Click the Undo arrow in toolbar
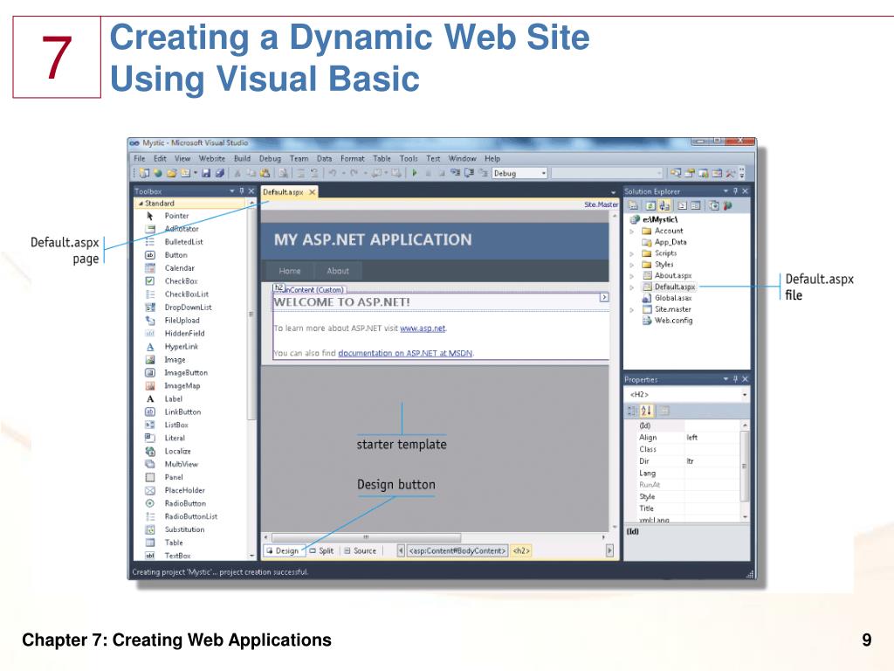 (333, 173)
